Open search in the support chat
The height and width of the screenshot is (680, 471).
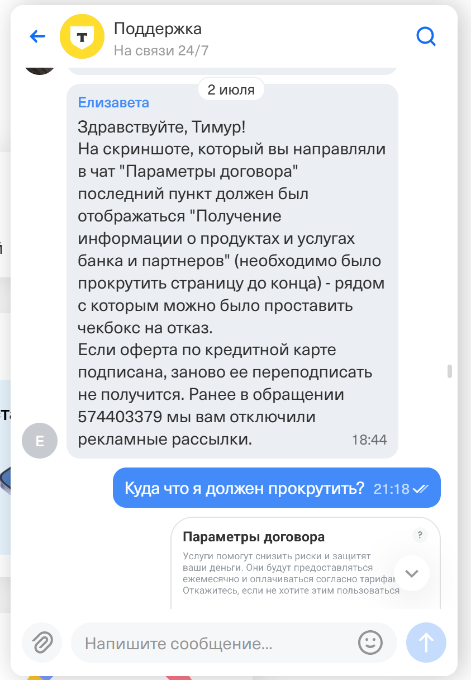[426, 37]
